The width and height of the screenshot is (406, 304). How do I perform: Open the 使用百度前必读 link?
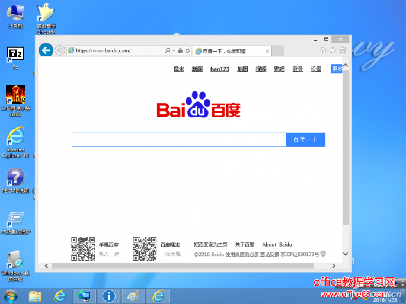coord(242,254)
